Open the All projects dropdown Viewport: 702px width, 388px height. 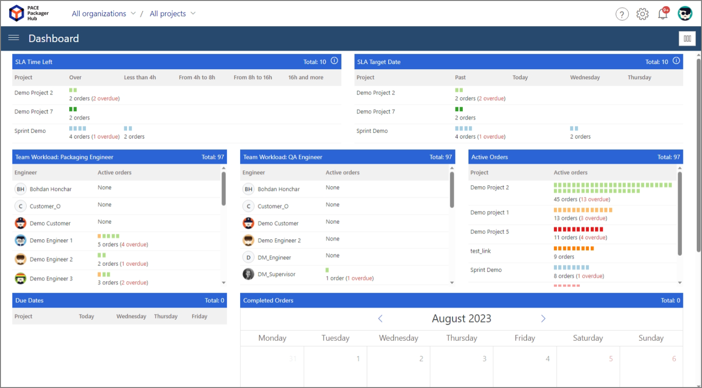(x=172, y=13)
